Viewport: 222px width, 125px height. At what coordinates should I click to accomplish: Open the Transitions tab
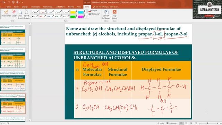click(x=35, y=7)
